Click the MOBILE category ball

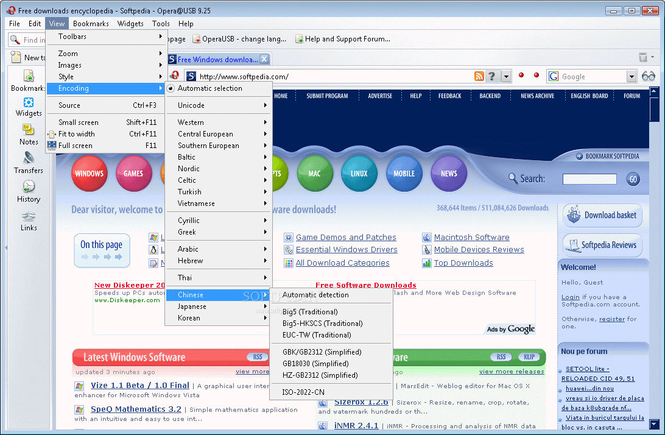(404, 174)
